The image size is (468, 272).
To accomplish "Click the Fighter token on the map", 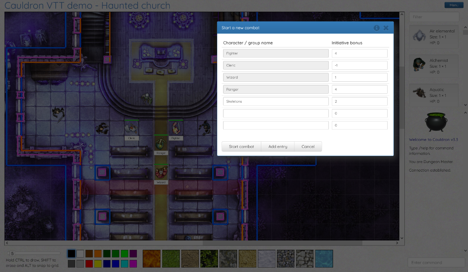I will (x=176, y=128).
